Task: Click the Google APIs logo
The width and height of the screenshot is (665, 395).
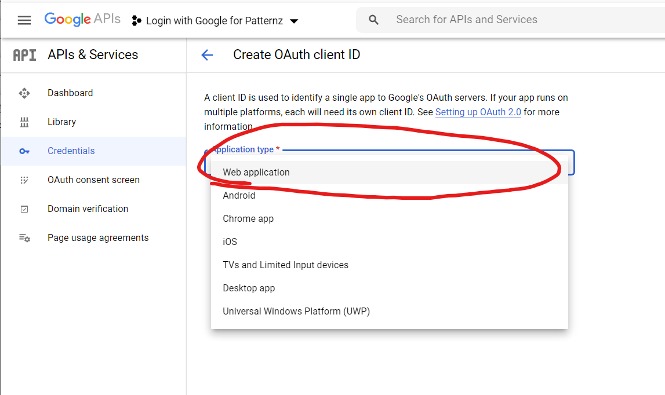Action: [82, 20]
